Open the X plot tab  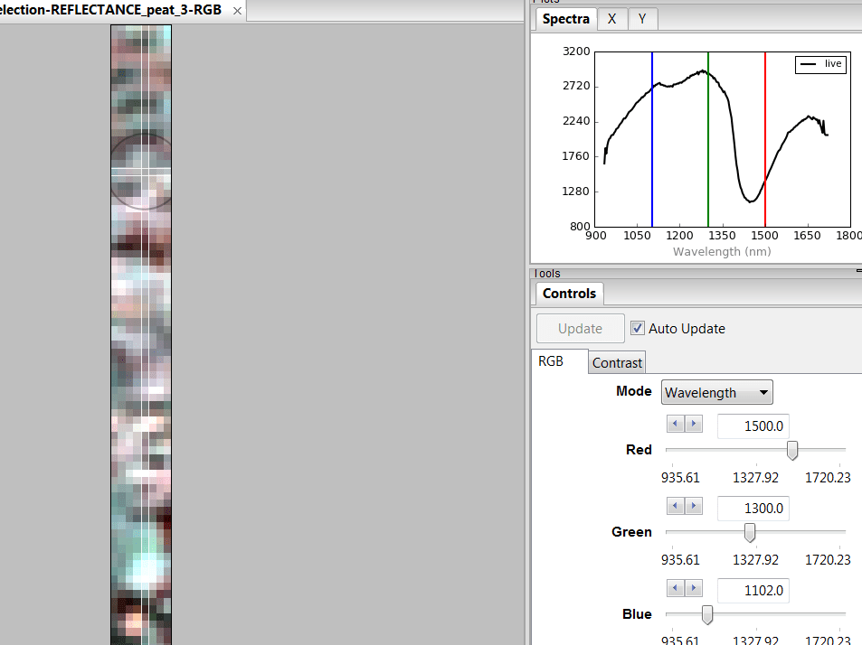[611, 19]
